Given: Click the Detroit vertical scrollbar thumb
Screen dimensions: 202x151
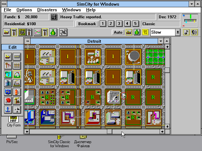Looking at the screenshot, I should point(167,70).
